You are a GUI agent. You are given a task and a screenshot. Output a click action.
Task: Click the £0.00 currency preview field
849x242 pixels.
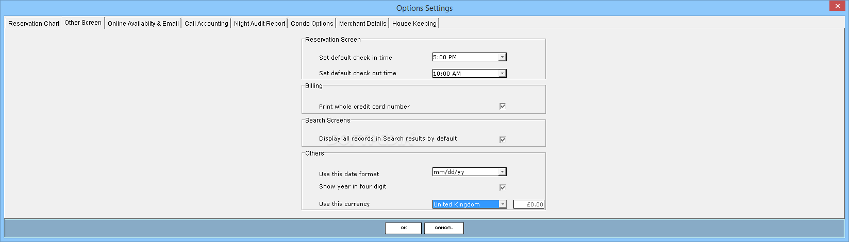(x=529, y=204)
